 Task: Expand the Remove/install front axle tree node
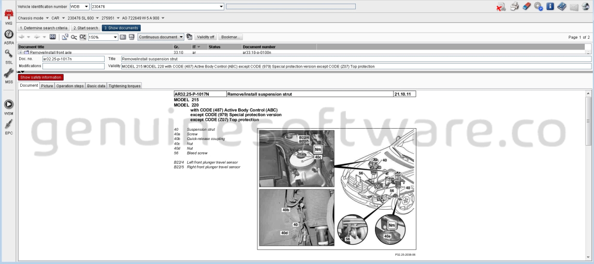(20, 52)
